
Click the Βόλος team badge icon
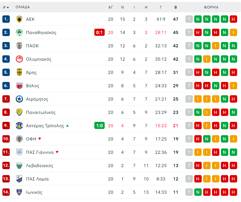19,86
